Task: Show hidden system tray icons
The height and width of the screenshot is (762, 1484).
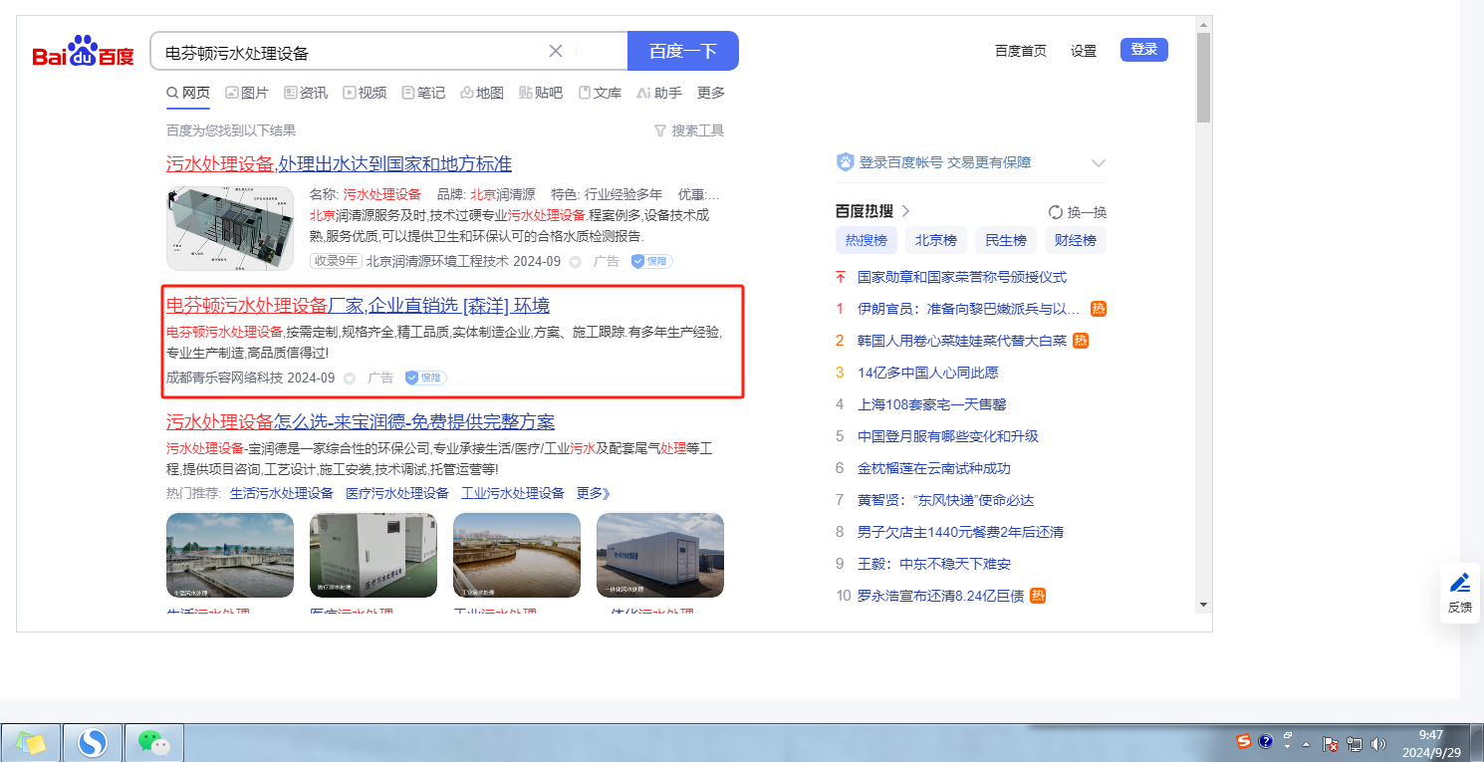Action: (x=1306, y=744)
